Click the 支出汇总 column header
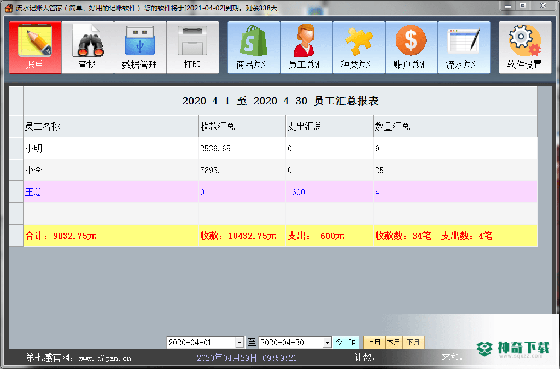 coord(329,126)
